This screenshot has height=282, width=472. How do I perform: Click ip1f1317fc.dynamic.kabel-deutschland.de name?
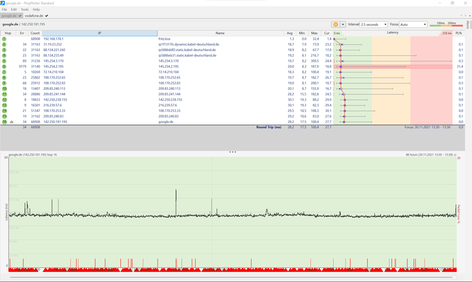(x=189, y=44)
